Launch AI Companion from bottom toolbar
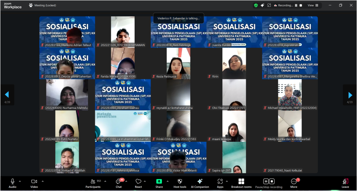The width and height of the screenshot is (357, 191). tap(200, 182)
